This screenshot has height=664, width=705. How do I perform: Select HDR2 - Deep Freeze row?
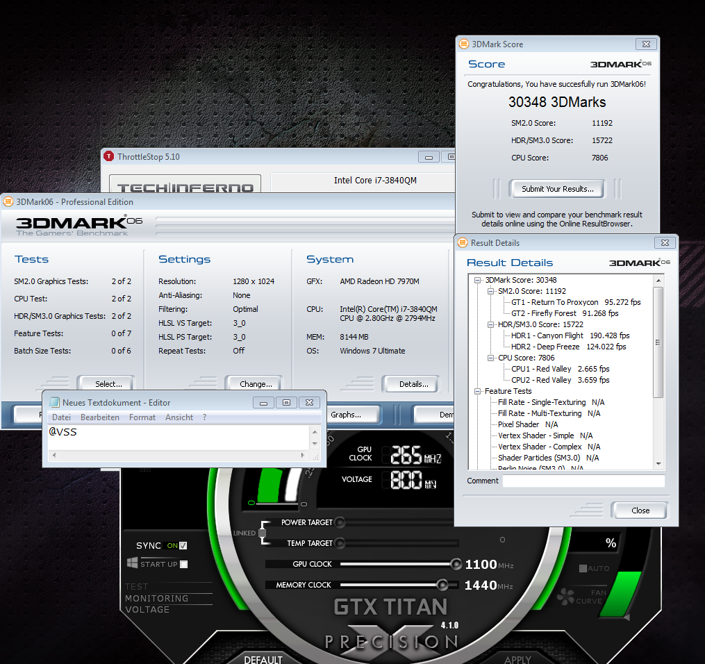pos(568,347)
